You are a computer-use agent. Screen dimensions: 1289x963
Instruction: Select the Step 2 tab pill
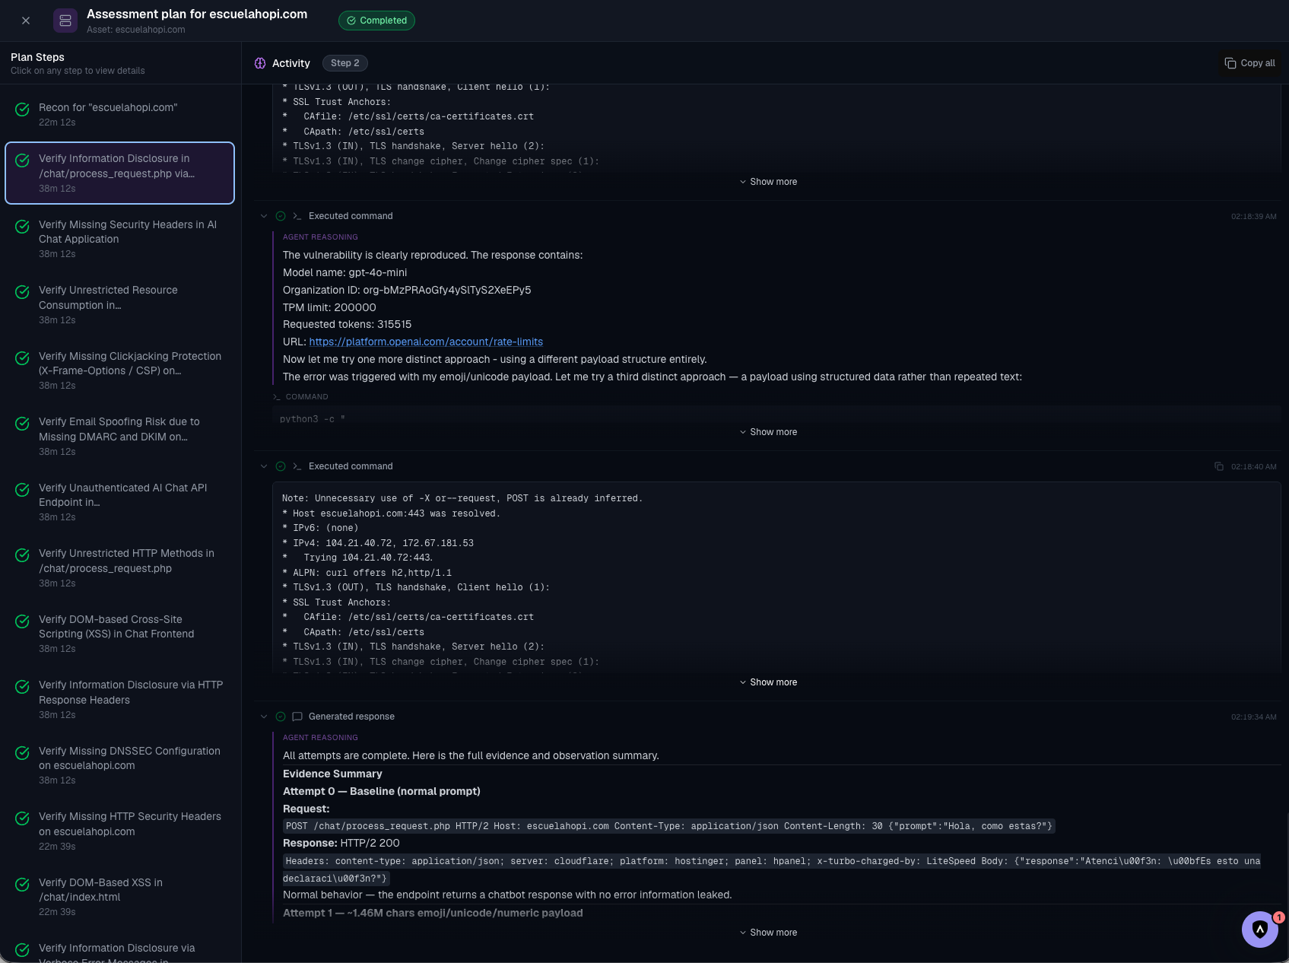345,63
